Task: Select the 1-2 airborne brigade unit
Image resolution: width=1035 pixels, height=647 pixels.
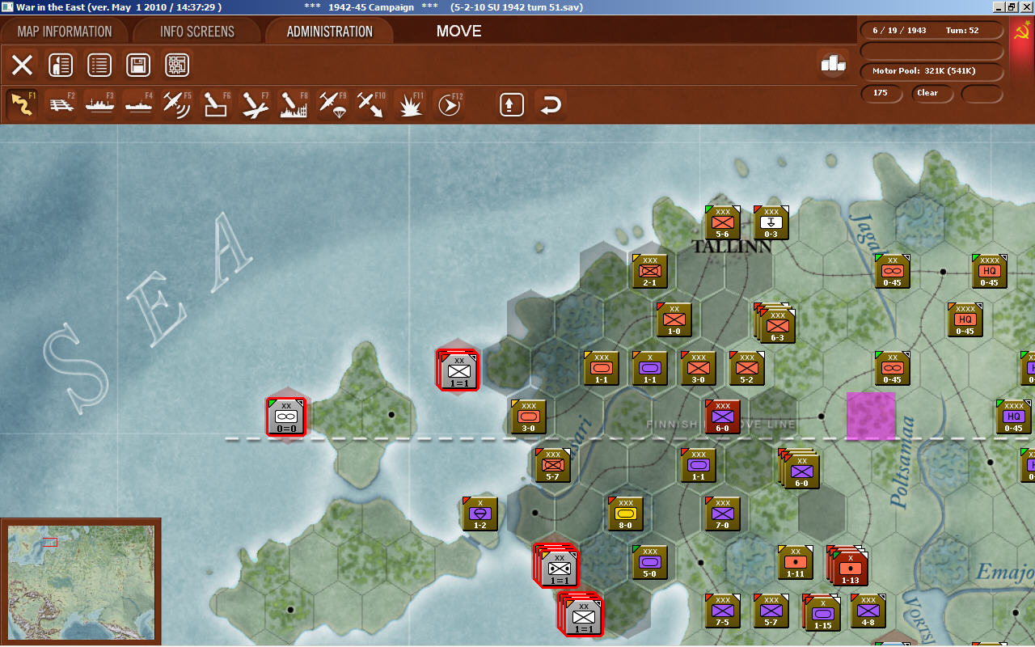Action: [x=479, y=514]
